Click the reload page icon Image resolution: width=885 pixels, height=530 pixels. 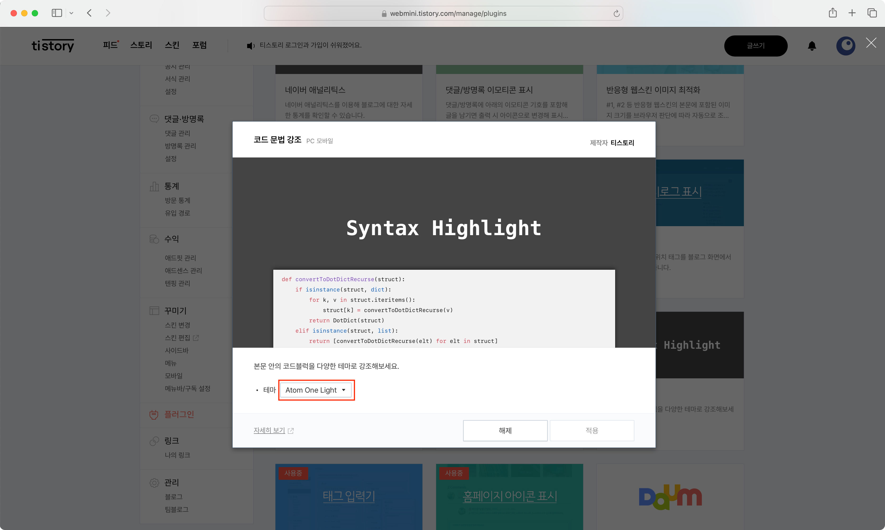[616, 13]
